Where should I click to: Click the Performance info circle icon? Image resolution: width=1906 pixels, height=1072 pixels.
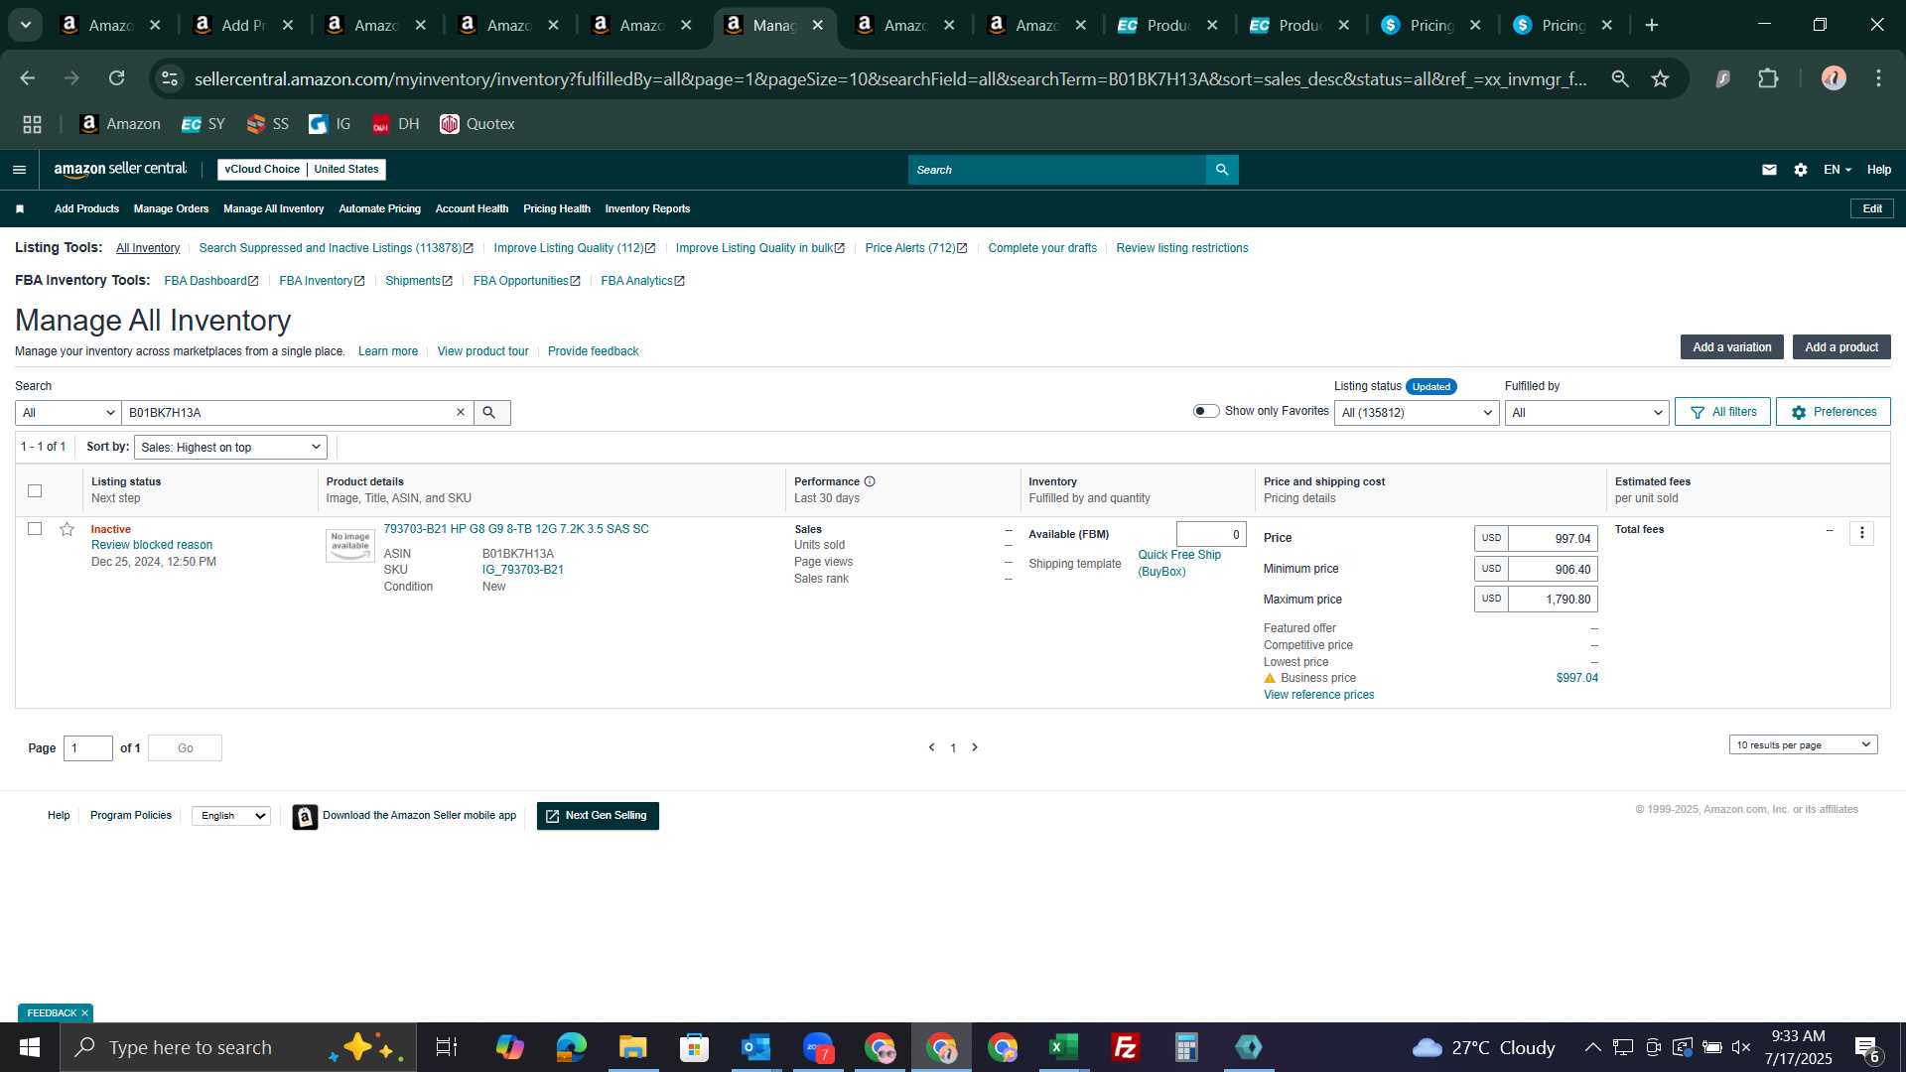click(870, 481)
